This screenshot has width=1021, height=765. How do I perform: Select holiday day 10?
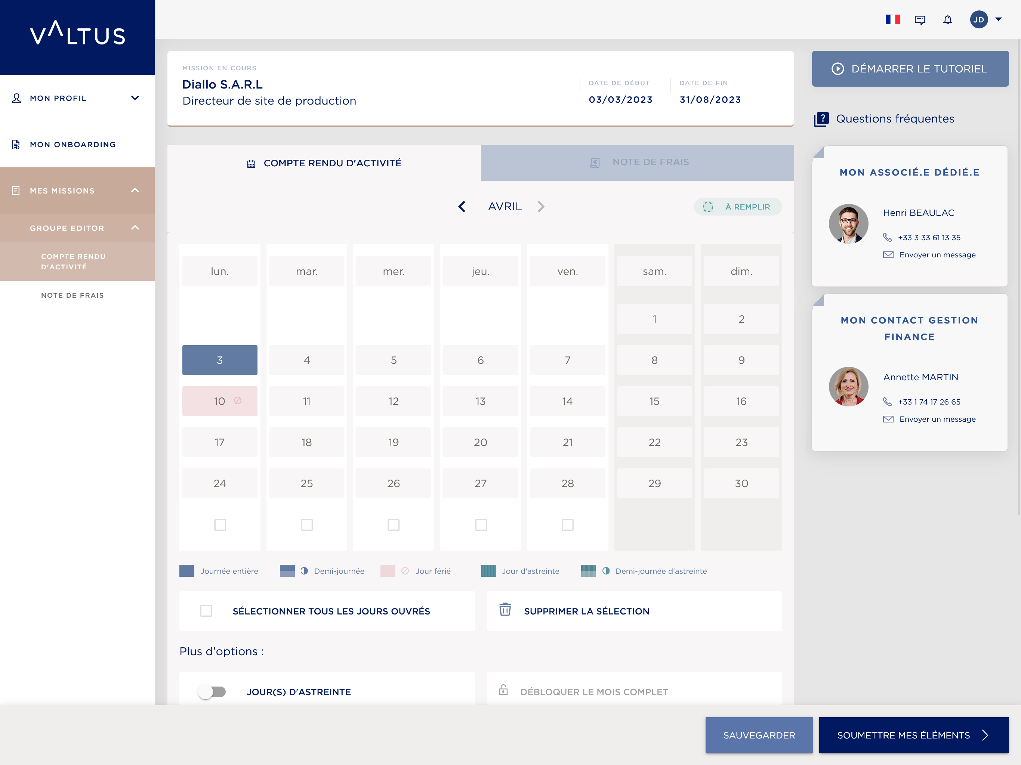pyautogui.click(x=220, y=401)
